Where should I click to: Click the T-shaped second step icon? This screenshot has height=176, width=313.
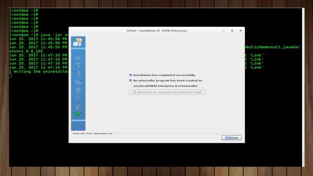[x=78, y=66]
